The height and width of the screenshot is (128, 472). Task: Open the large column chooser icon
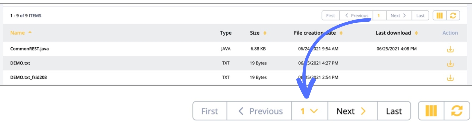pos(431,111)
